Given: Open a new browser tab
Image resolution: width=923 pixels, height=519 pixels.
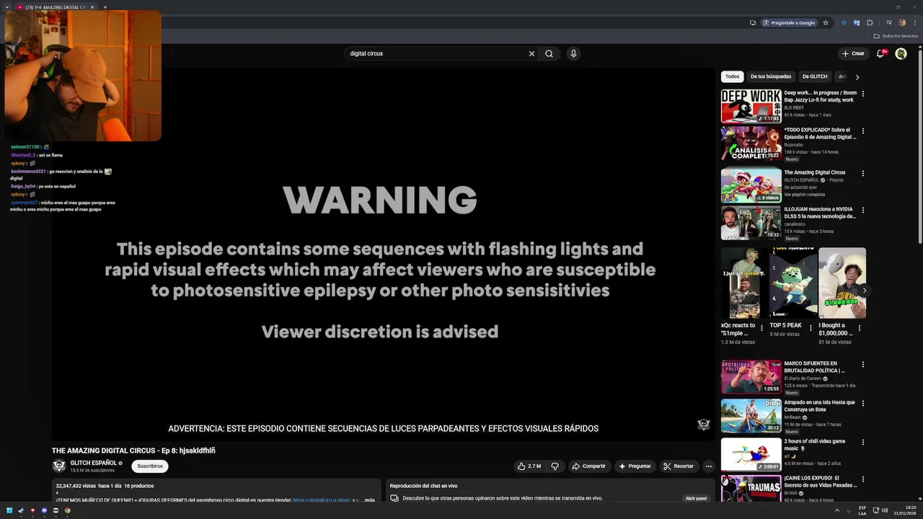Looking at the screenshot, I should pyautogui.click(x=105, y=7).
